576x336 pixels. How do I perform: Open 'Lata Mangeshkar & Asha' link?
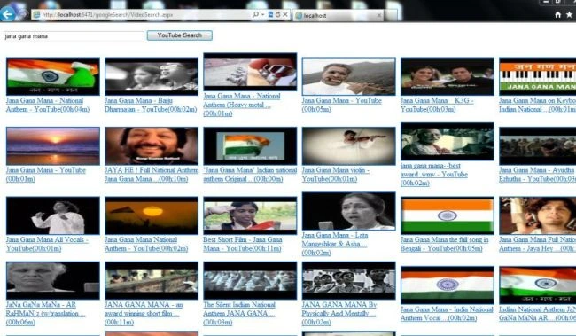pos(335,244)
